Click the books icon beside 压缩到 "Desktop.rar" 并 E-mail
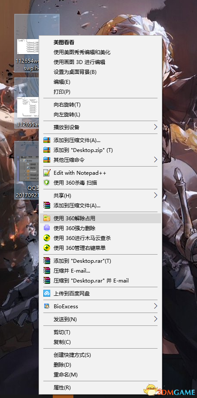The image size is (197, 398). pyautogui.click(x=47, y=280)
